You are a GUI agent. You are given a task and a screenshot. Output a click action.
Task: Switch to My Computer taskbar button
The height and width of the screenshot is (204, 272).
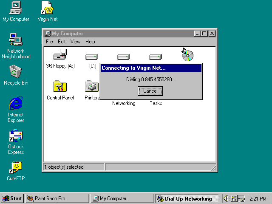click(122, 198)
